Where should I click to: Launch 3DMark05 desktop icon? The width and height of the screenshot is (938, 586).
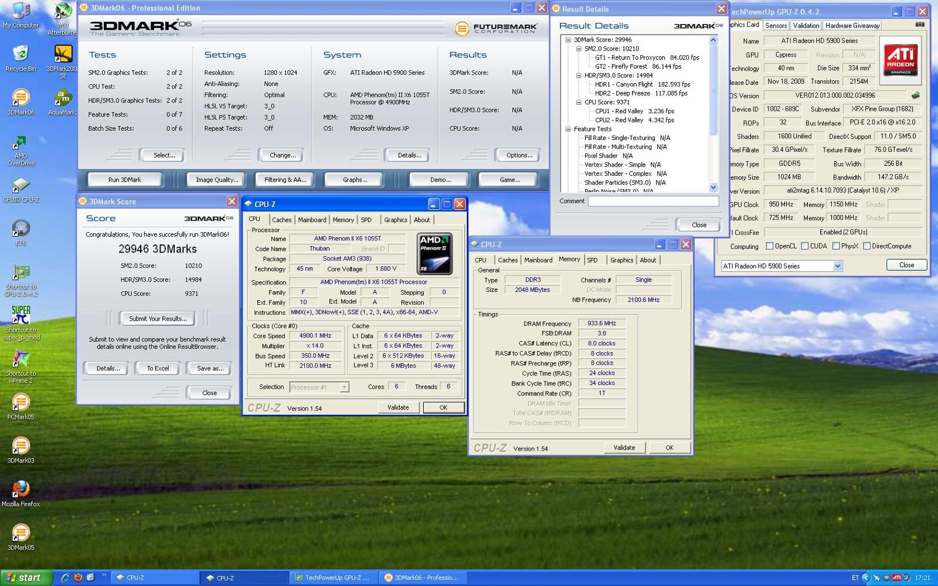[21, 536]
